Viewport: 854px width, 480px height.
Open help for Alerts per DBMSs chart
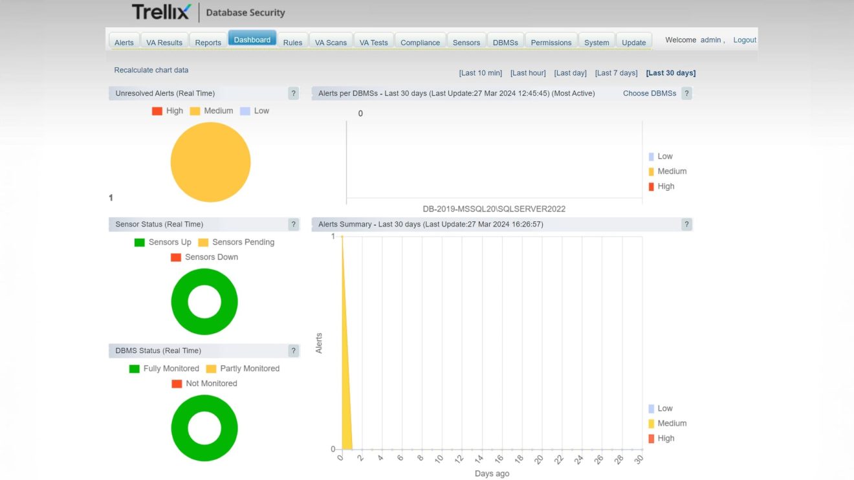click(686, 94)
